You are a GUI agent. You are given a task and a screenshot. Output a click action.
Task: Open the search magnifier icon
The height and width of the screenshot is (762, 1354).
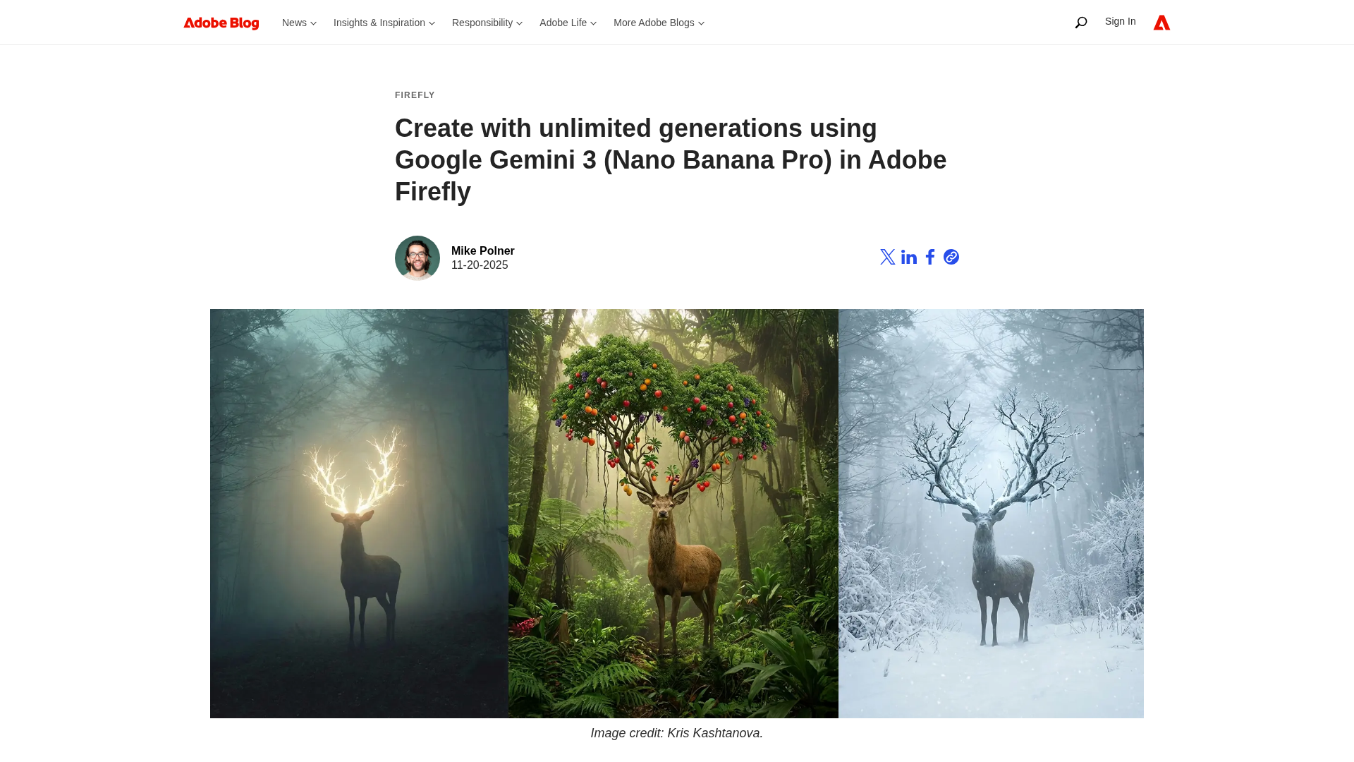pos(1080,23)
